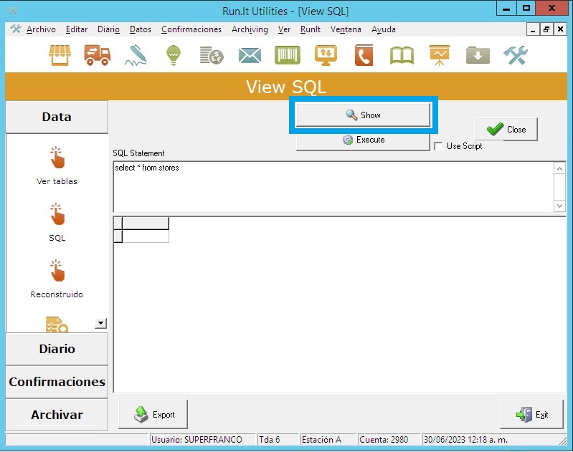This screenshot has width=573, height=452.
Task: Open the RunIt menu
Action: click(311, 29)
